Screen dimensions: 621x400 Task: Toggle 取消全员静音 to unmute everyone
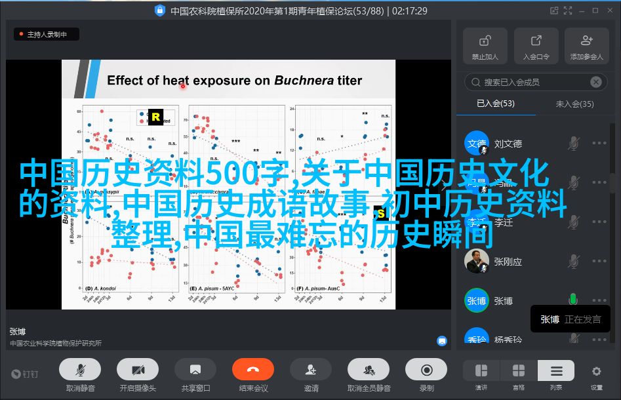[x=369, y=370]
